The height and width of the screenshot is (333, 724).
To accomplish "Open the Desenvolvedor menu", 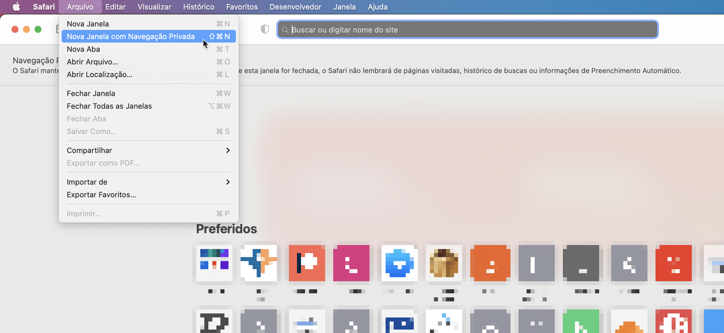I will click(295, 7).
